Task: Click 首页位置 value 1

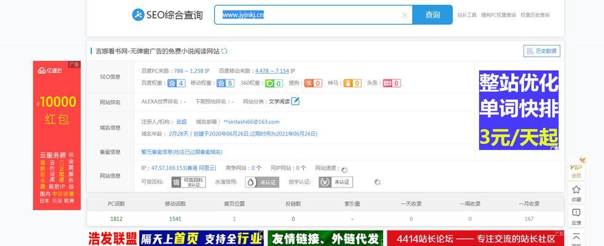Action: click(x=234, y=219)
